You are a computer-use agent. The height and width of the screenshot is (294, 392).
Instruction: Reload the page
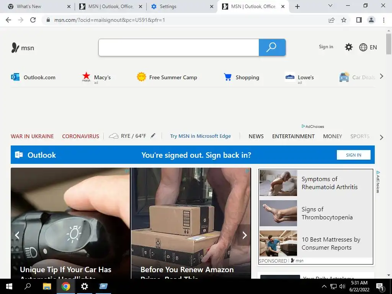[33, 20]
